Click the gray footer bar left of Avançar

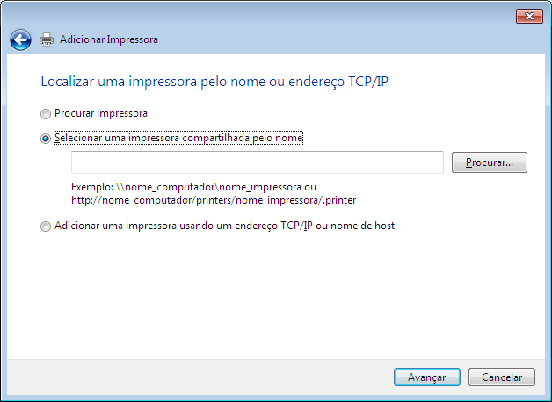click(197, 377)
